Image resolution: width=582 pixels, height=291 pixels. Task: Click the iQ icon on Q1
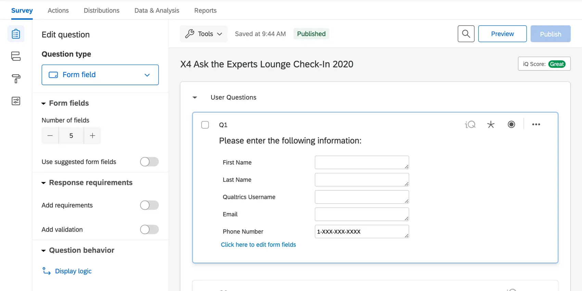tap(470, 125)
